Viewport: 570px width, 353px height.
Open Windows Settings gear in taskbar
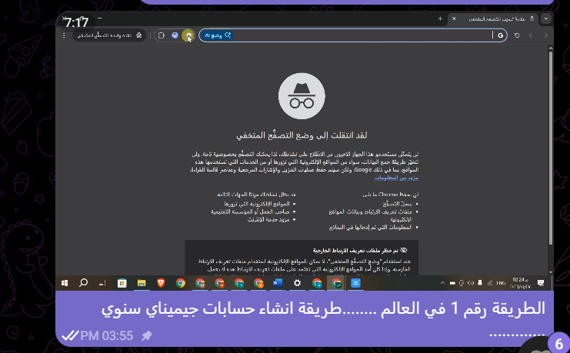pos(298,283)
